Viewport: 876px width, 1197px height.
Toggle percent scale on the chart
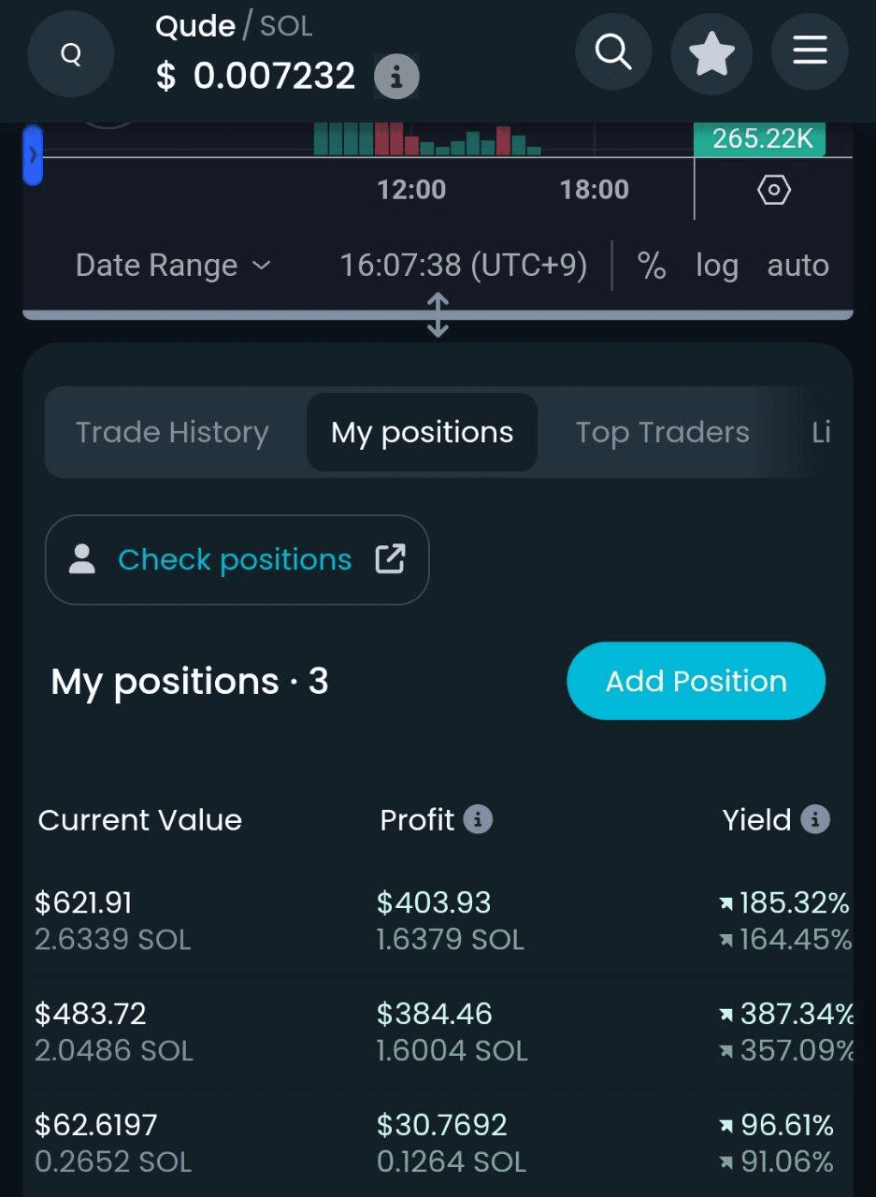coord(652,266)
